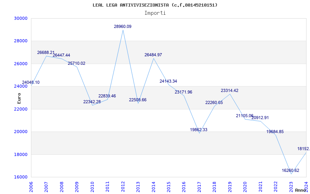Click the Importi subtitle
This screenshot has width=310, height=194.
[x=155, y=13]
